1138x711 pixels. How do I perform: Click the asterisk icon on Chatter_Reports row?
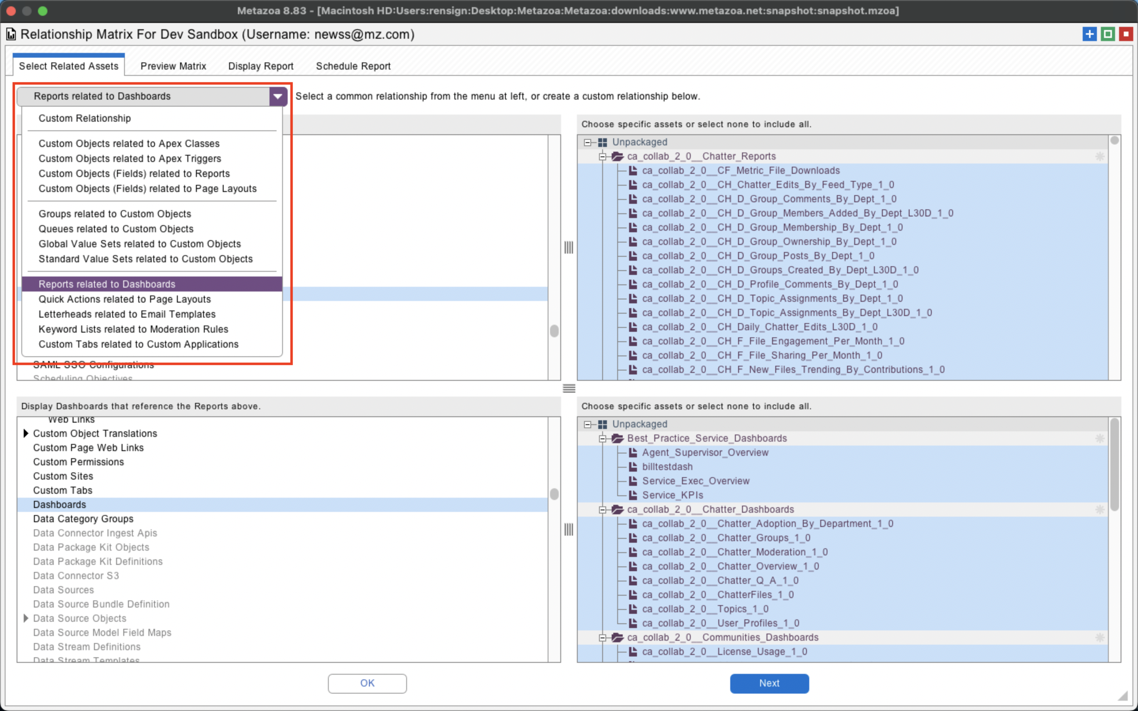pos(1100,156)
